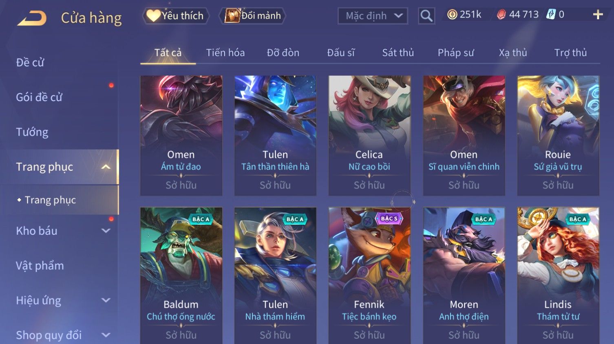Select the Pháp sư tab
614x344 pixels.
point(456,53)
